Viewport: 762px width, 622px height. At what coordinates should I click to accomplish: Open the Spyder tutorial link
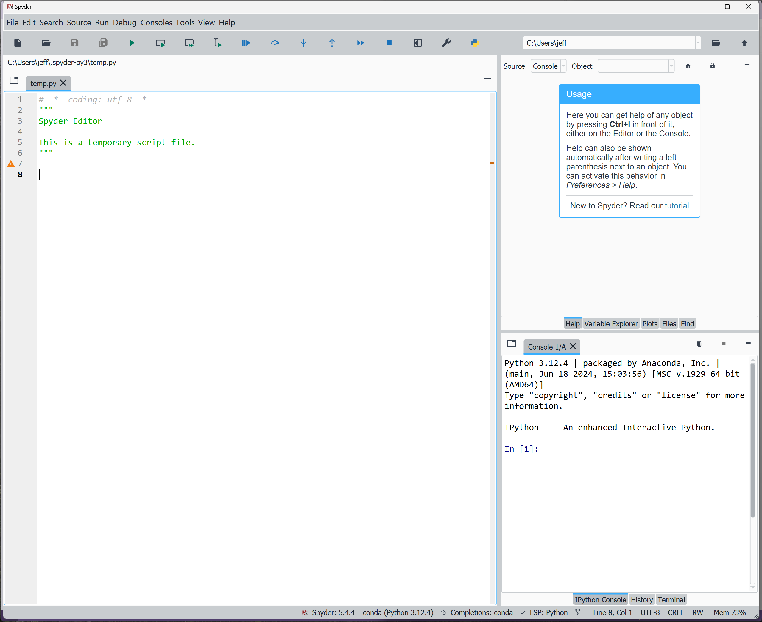click(x=676, y=206)
